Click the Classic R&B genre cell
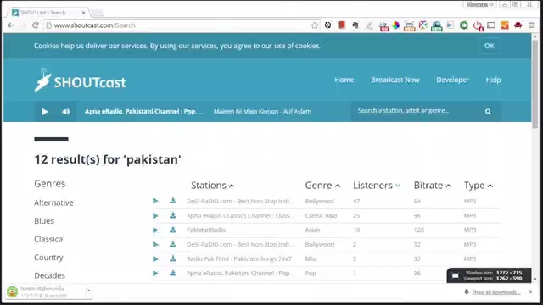Screen dimensions: 543x305 pyautogui.click(x=321, y=216)
